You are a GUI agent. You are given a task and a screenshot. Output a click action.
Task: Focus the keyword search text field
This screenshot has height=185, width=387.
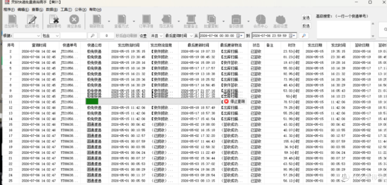coord(73,36)
